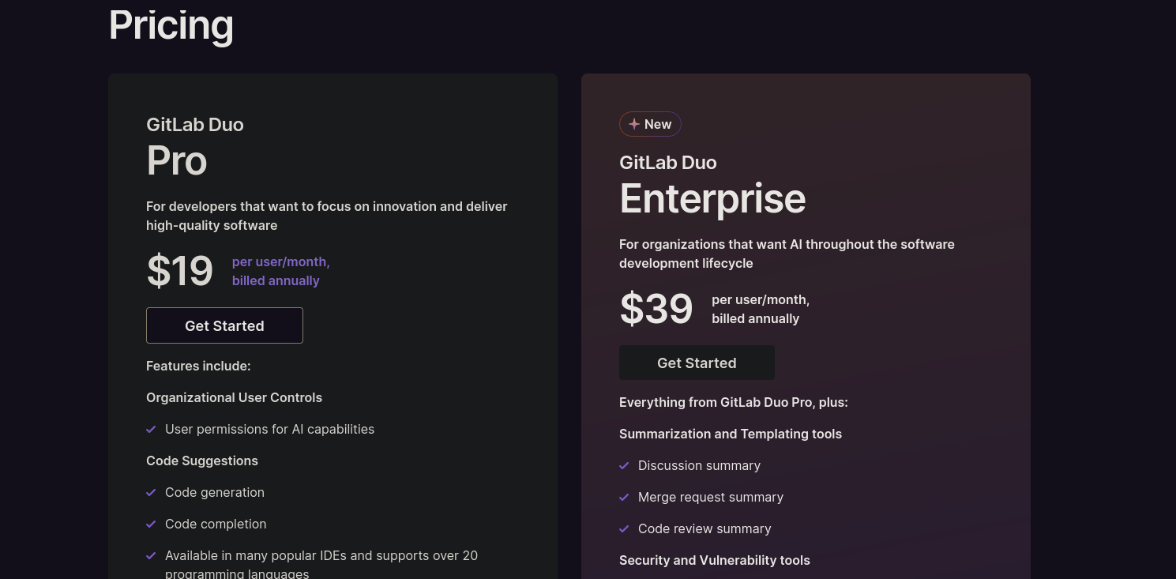Click the checkmark next to Code review summary
Viewport: 1176px width, 579px height.
click(x=624, y=528)
